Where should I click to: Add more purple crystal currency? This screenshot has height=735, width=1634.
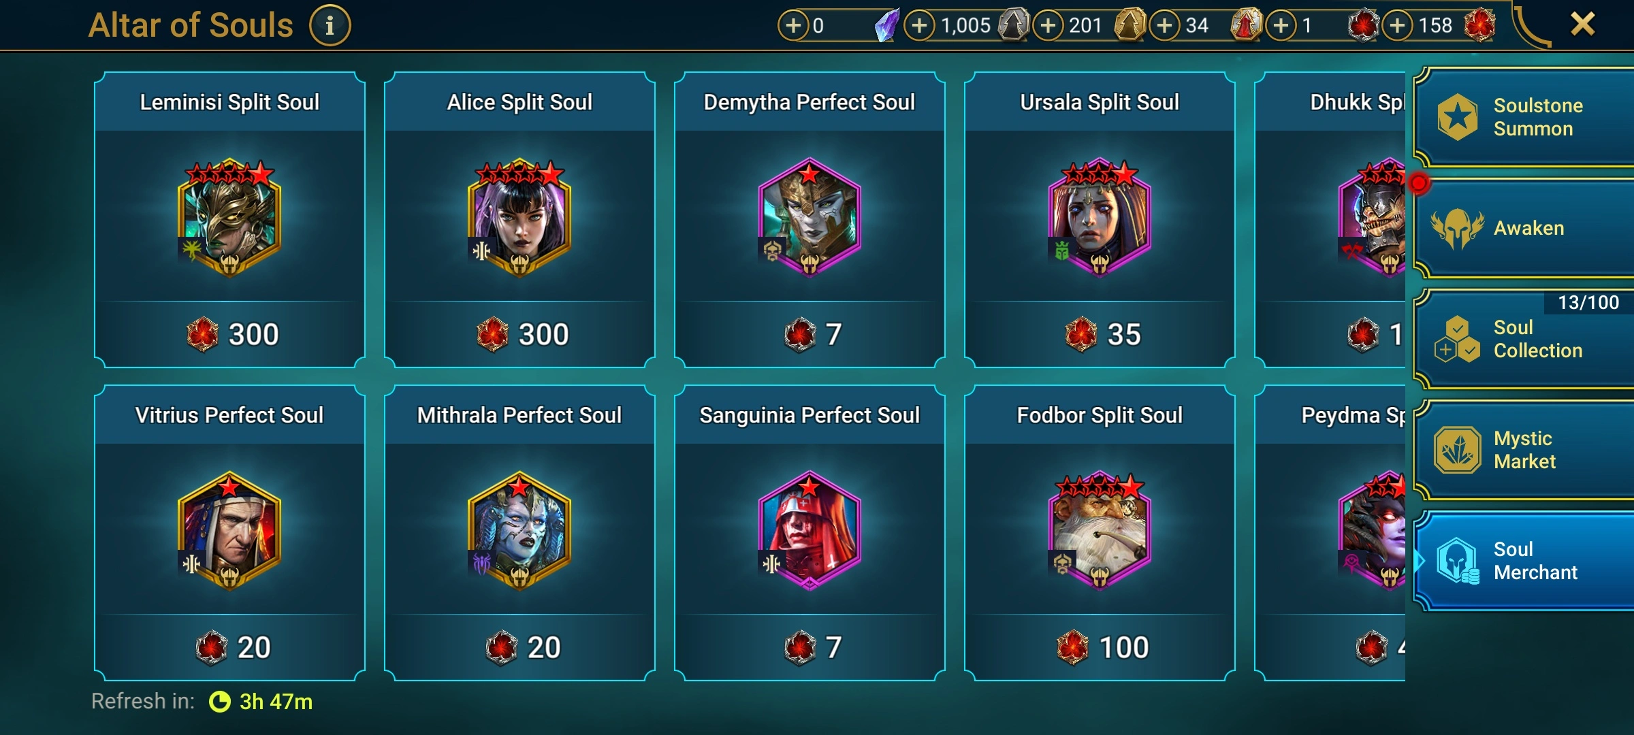793,26
